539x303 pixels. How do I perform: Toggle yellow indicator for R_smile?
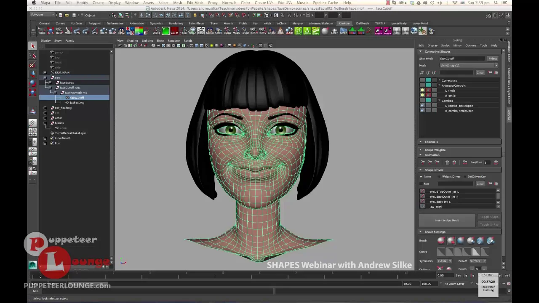click(422, 96)
